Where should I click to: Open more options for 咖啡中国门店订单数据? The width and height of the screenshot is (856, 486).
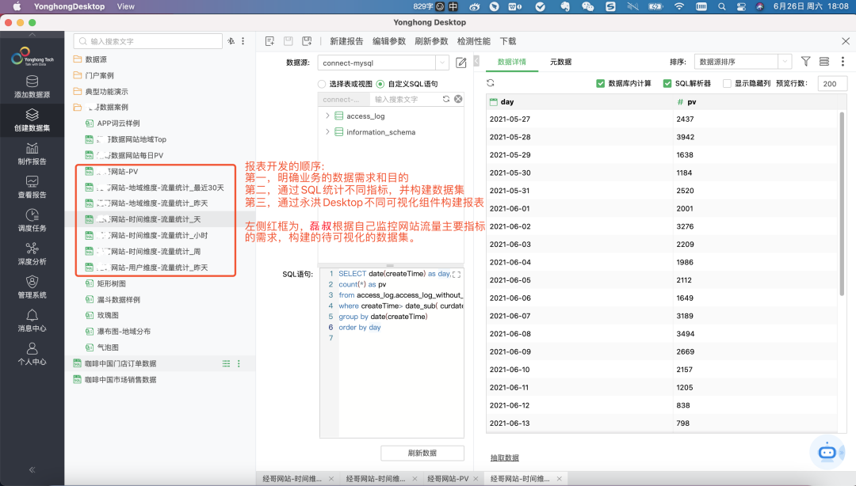(x=239, y=363)
